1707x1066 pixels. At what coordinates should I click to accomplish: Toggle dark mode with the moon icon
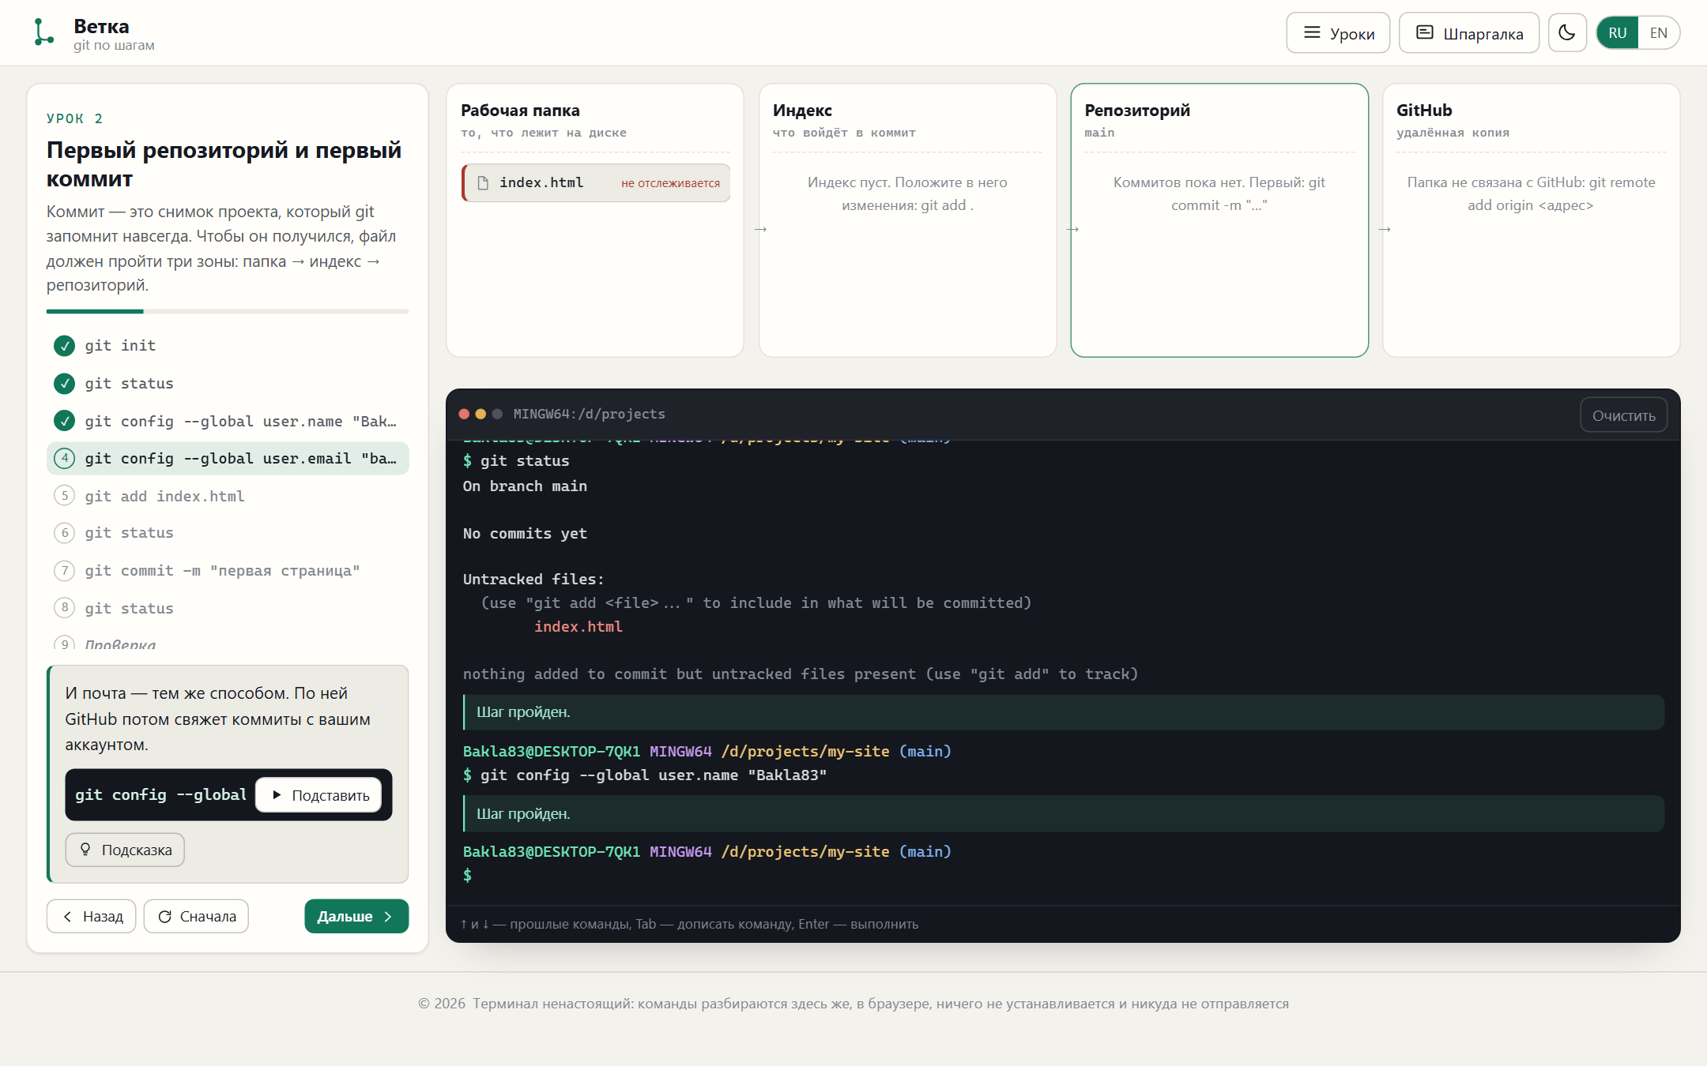pyautogui.click(x=1566, y=33)
